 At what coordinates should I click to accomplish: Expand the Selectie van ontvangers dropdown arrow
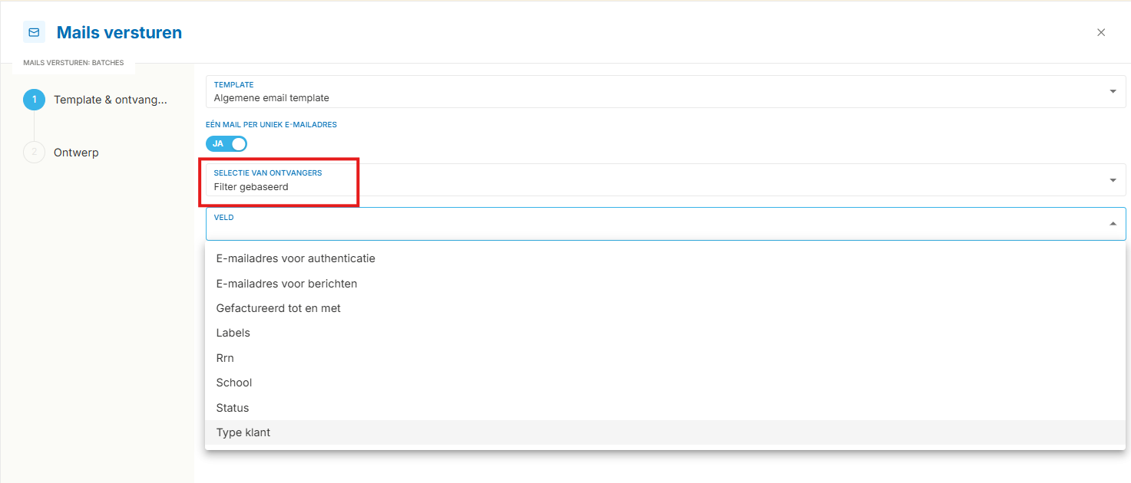click(1113, 180)
